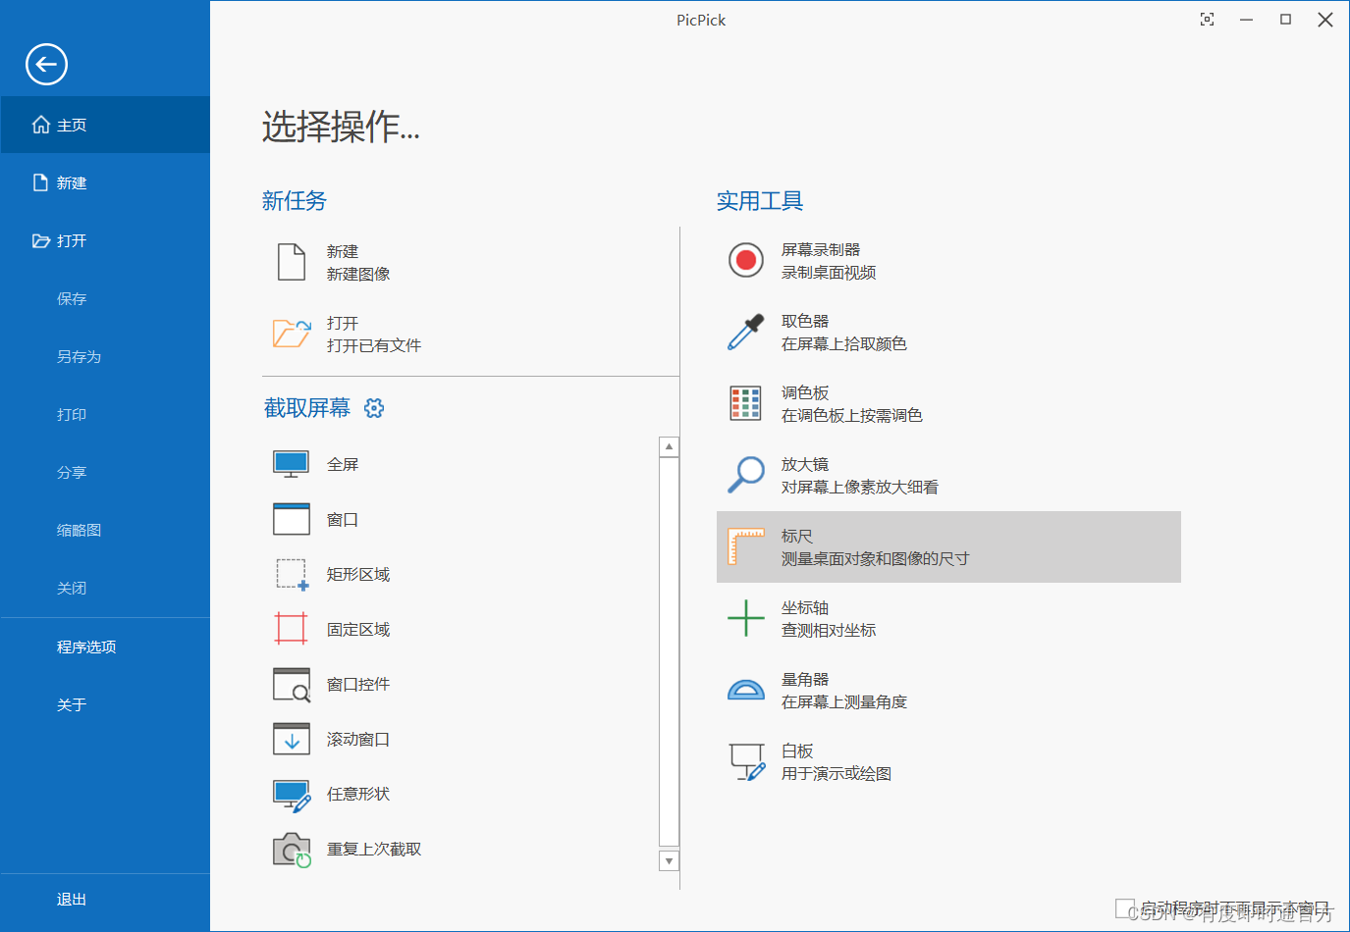The width and height of the screenshot is (1350, 932).
Task: Click the home icon beside 主页
Action: click(x=41, y=125)
